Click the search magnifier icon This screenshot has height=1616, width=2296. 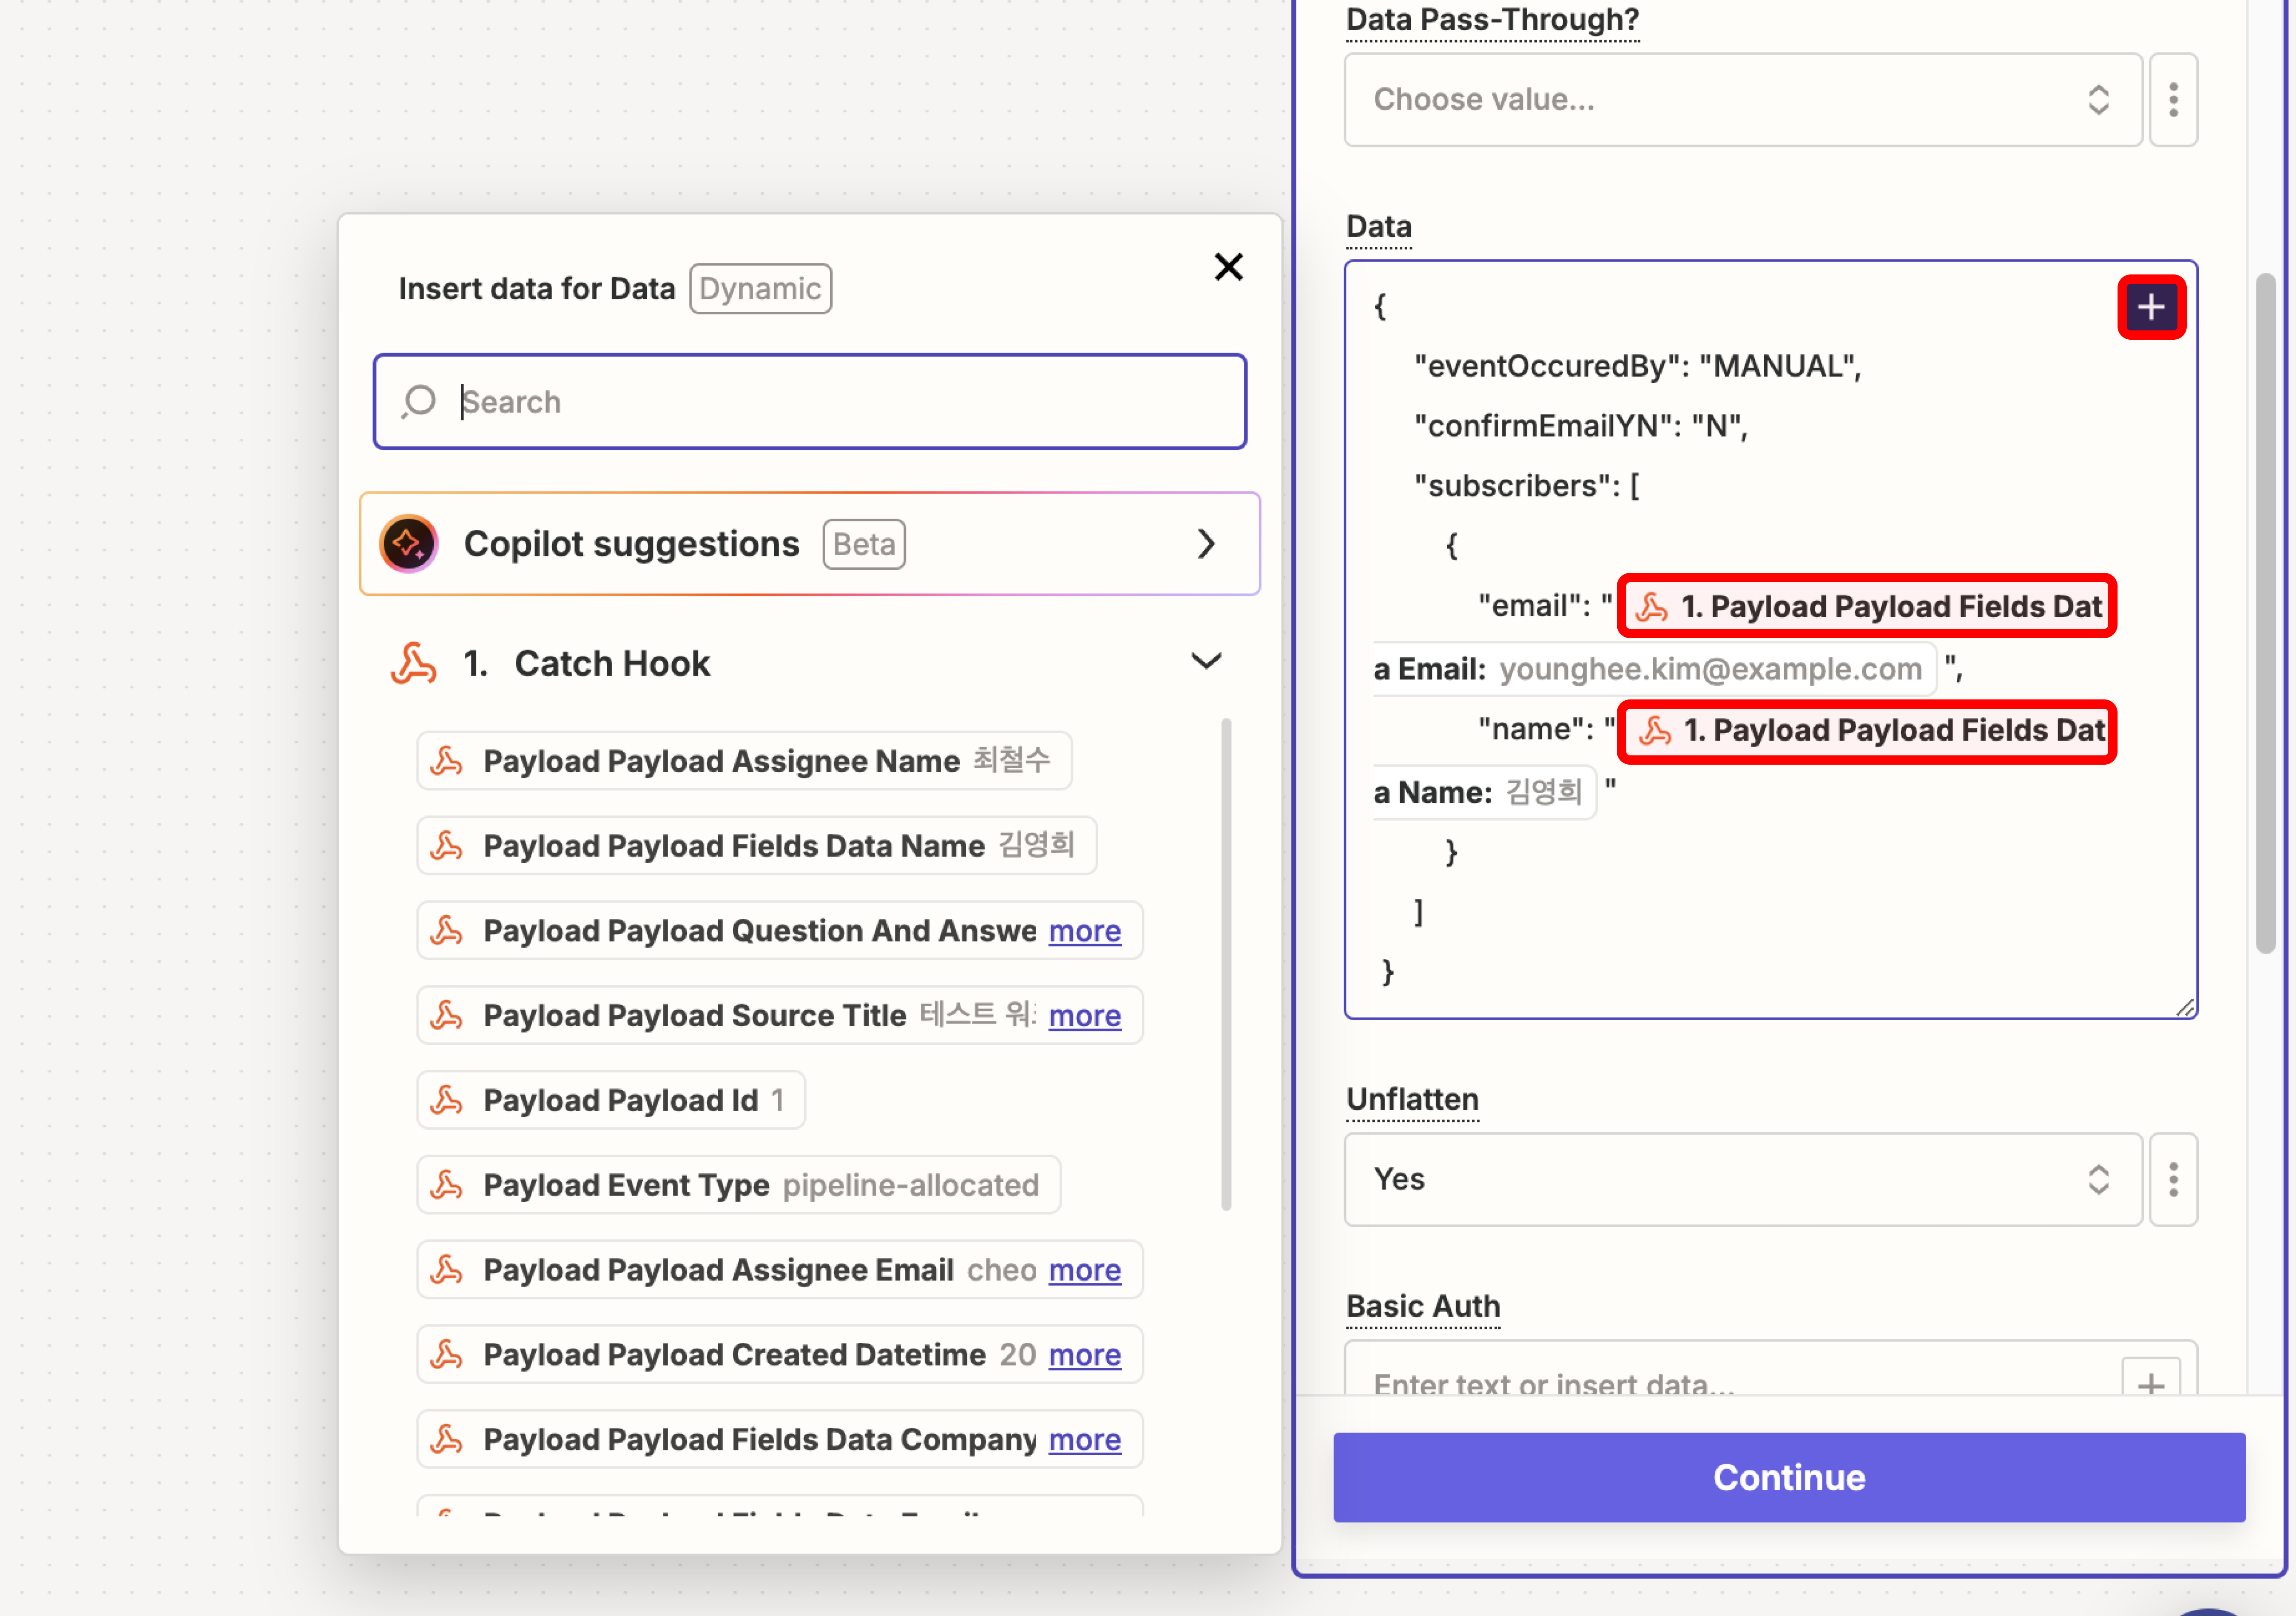[419, 401]
